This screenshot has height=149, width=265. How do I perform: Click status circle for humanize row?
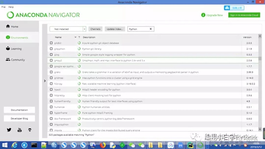tap(79, 107)
